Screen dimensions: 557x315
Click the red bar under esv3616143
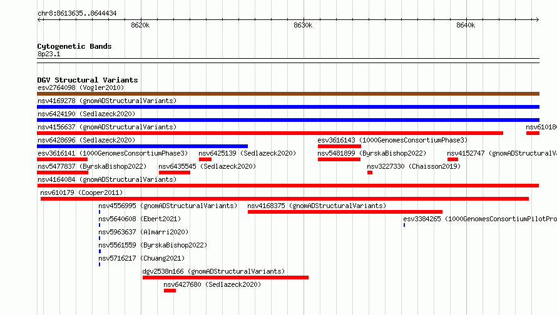click(339, 146)
